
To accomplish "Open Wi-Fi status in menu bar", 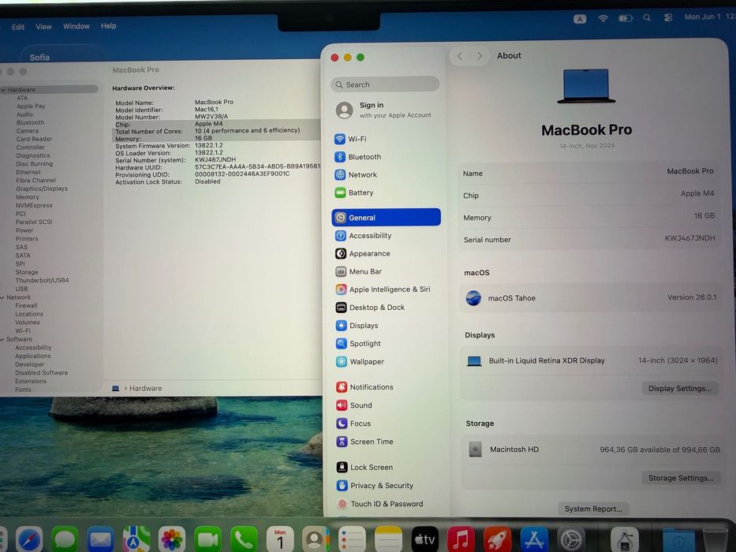I will [603, 18].
